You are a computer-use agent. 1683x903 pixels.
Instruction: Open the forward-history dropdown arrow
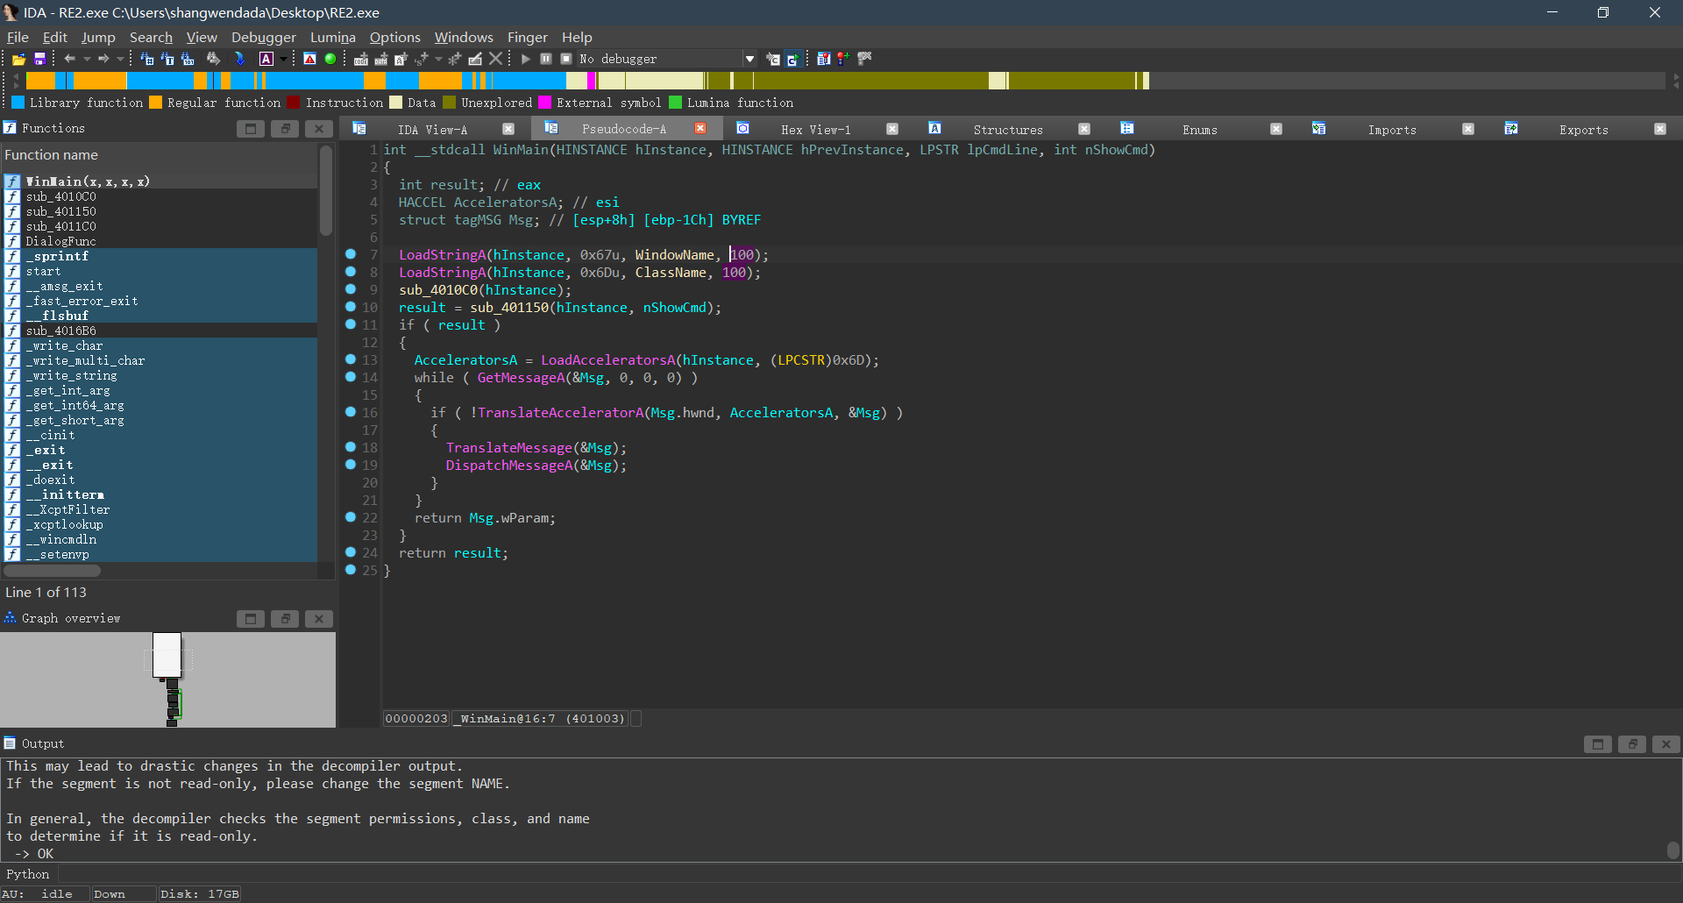(120, 59)
